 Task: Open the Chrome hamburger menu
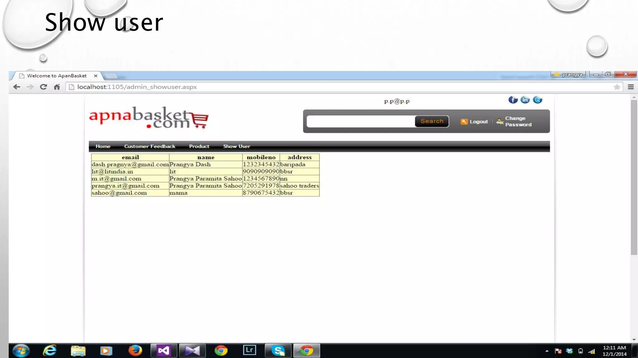631,87
